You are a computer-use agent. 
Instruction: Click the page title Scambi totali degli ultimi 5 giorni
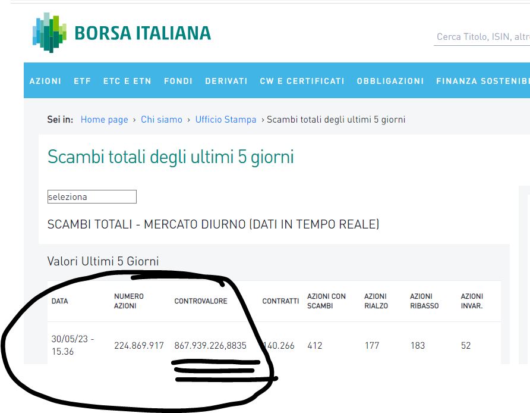(x=171, y=157)
